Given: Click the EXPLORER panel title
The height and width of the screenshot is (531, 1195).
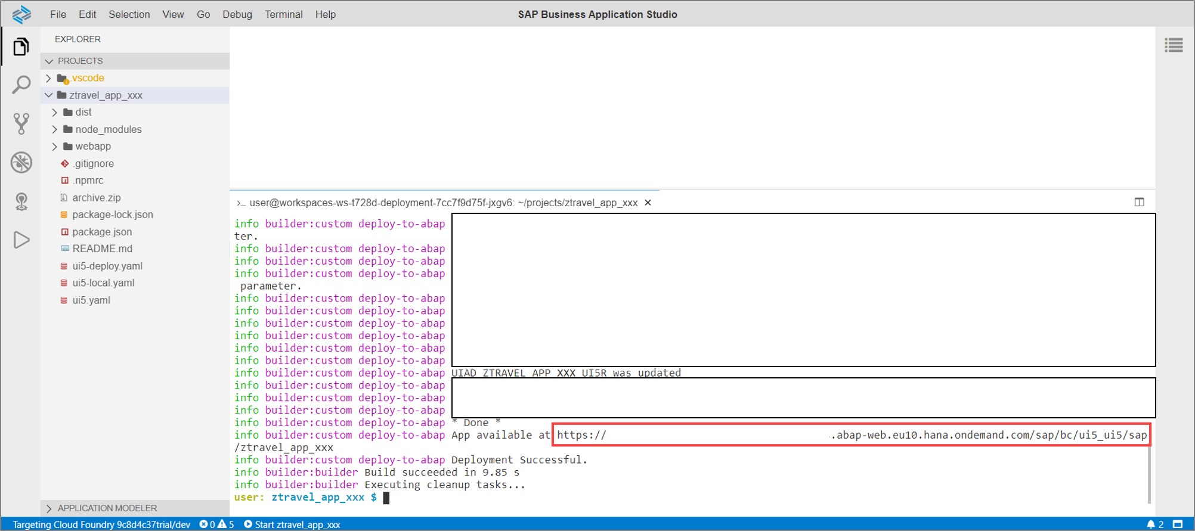Looking at the screenshot, I should click(x=78, y=39).
